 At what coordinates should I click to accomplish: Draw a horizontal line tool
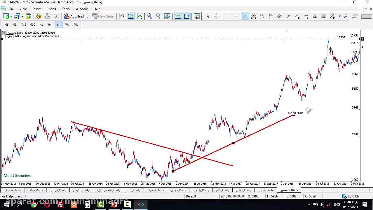[236, 16]
